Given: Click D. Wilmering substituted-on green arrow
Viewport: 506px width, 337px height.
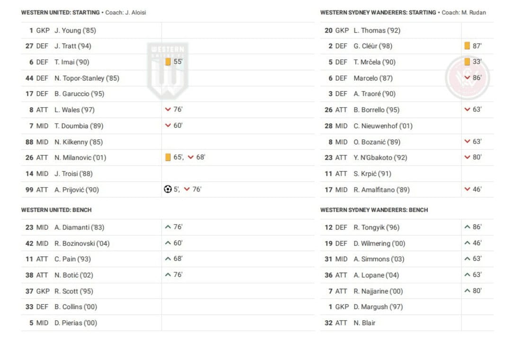Looking at the screenshot, I should click(467, 243).
